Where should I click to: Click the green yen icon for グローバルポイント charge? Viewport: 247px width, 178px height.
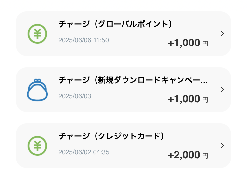coord(37,34)
